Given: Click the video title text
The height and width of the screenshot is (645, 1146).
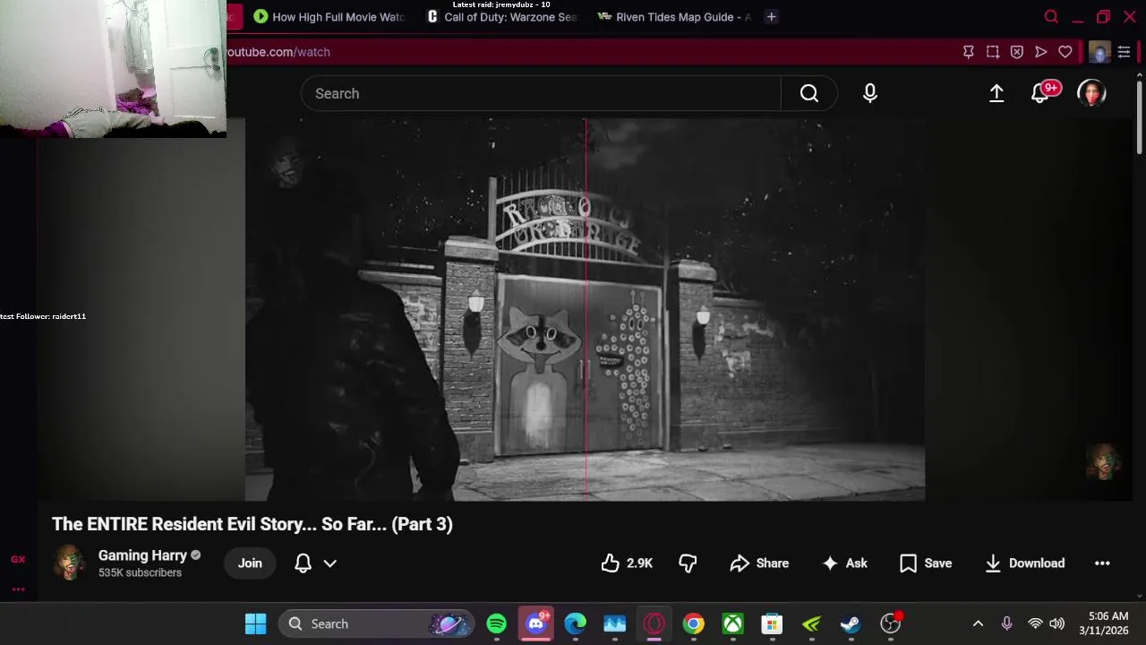Looking at the screenshot, I should click(252, 524).
